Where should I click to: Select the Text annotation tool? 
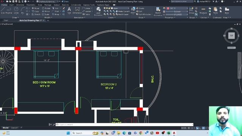[69, 11]
